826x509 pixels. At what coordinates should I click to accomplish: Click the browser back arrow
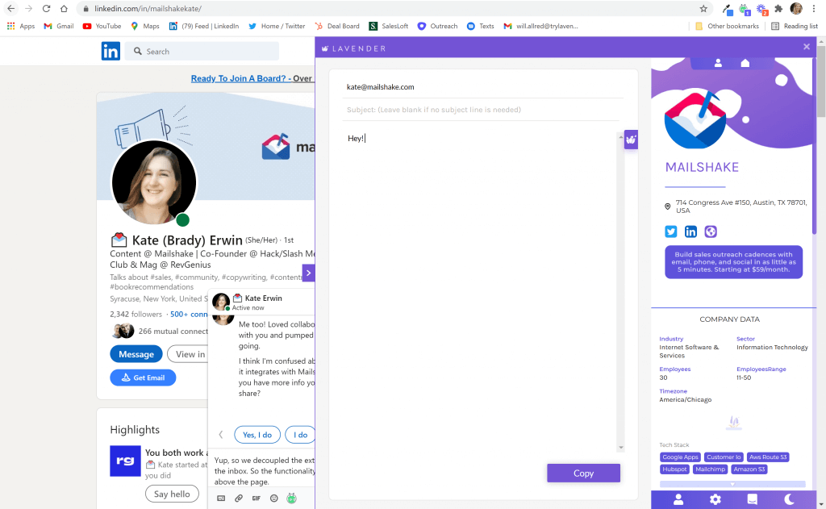point(11,8)
